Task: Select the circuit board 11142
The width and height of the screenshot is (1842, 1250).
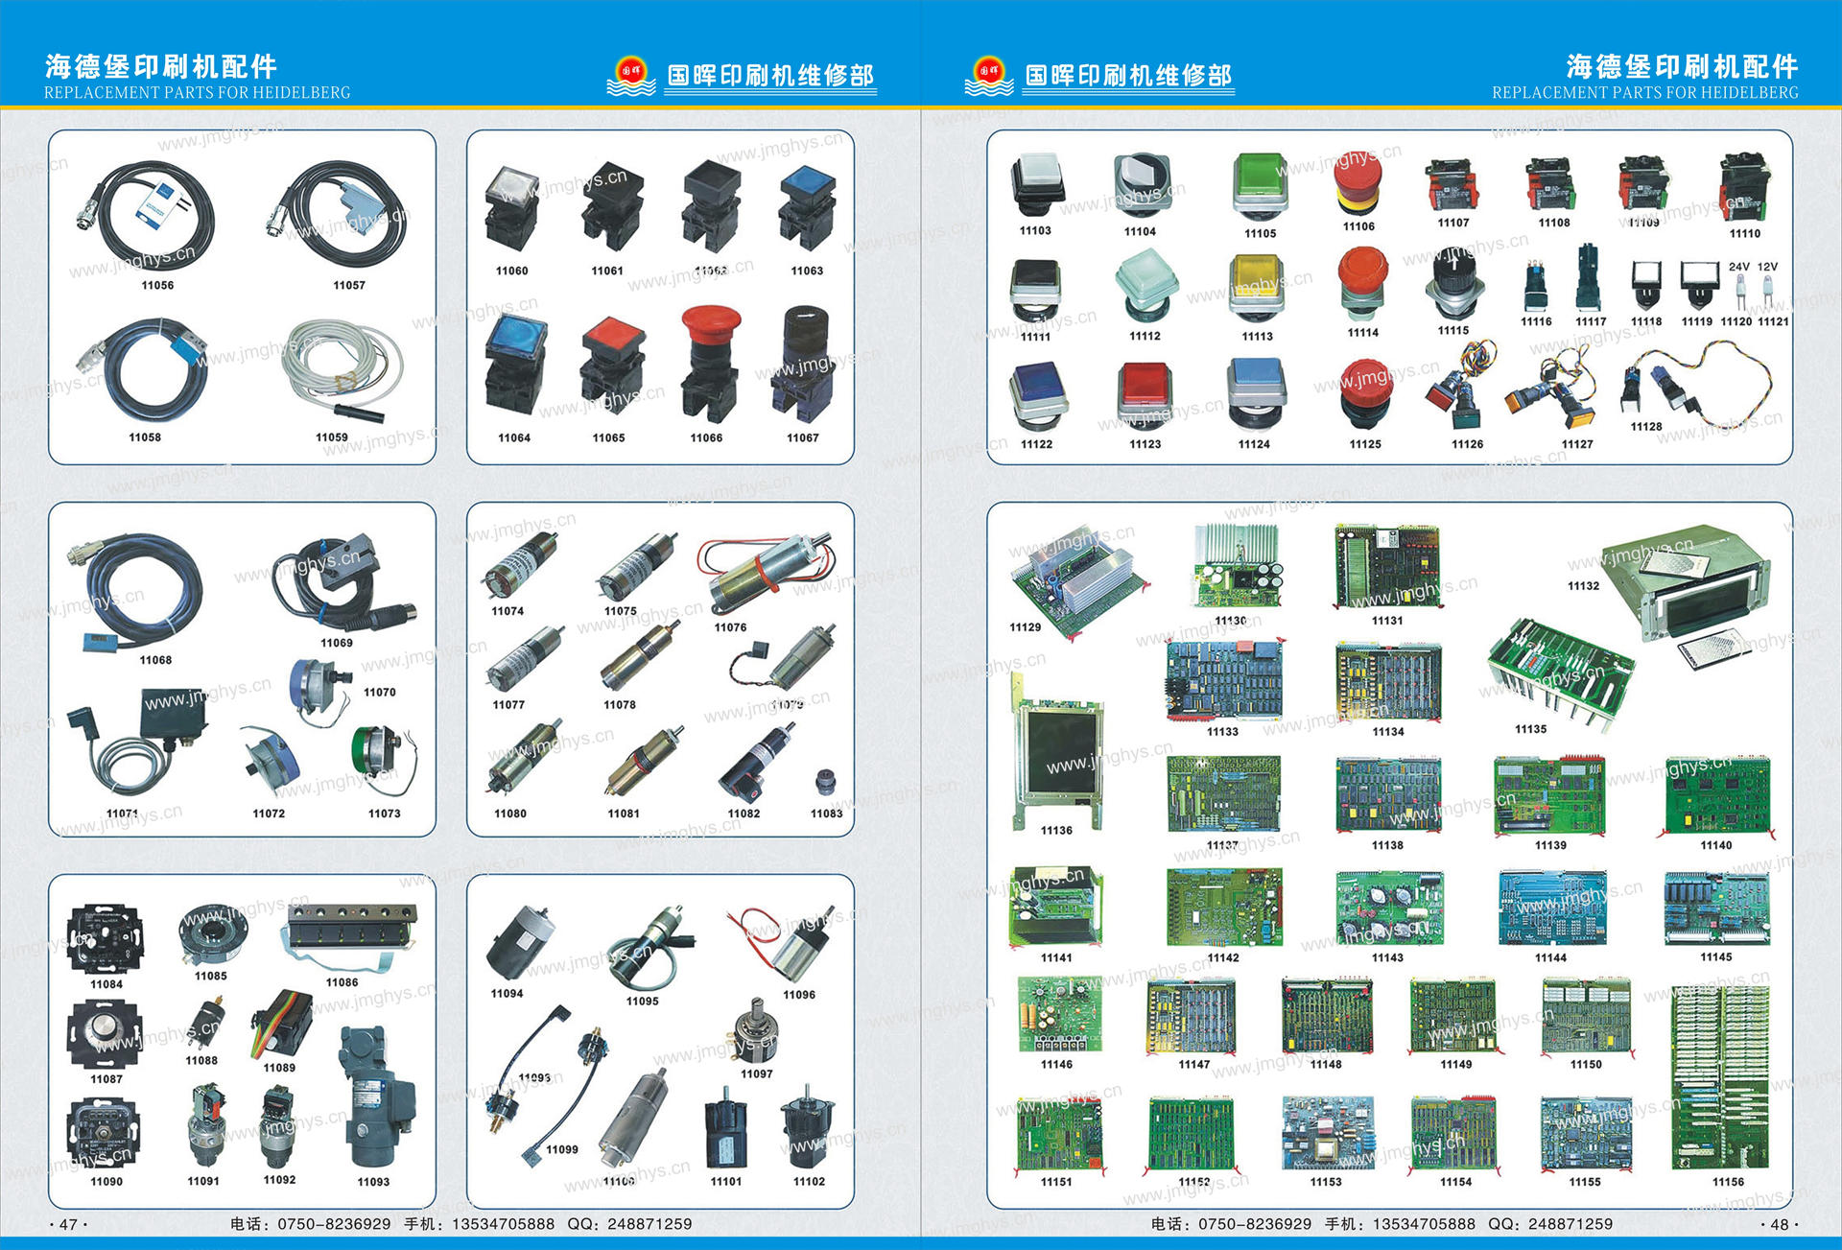Action: pyautogui.click(x=1225, y=908)
